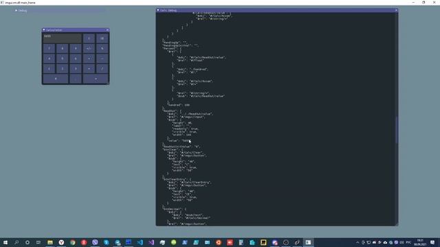Click the "value" 5555 line in debug JSON

(179, 141)
